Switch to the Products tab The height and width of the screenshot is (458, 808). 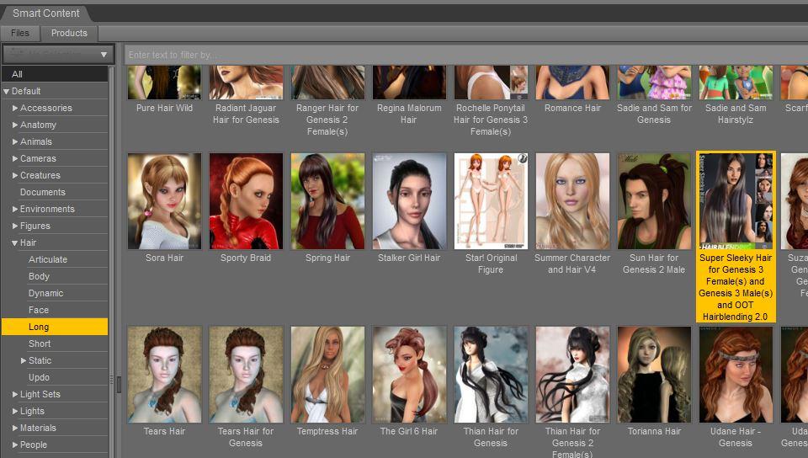click(69, 33)
